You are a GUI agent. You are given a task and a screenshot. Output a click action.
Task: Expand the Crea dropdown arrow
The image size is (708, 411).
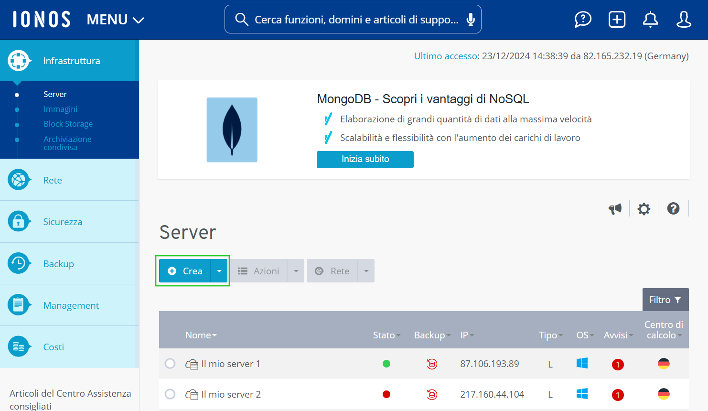pyautogui.click(x=219, y=271)
